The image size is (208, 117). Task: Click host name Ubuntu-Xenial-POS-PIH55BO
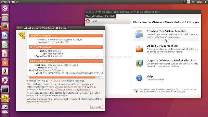click(63, 65)
